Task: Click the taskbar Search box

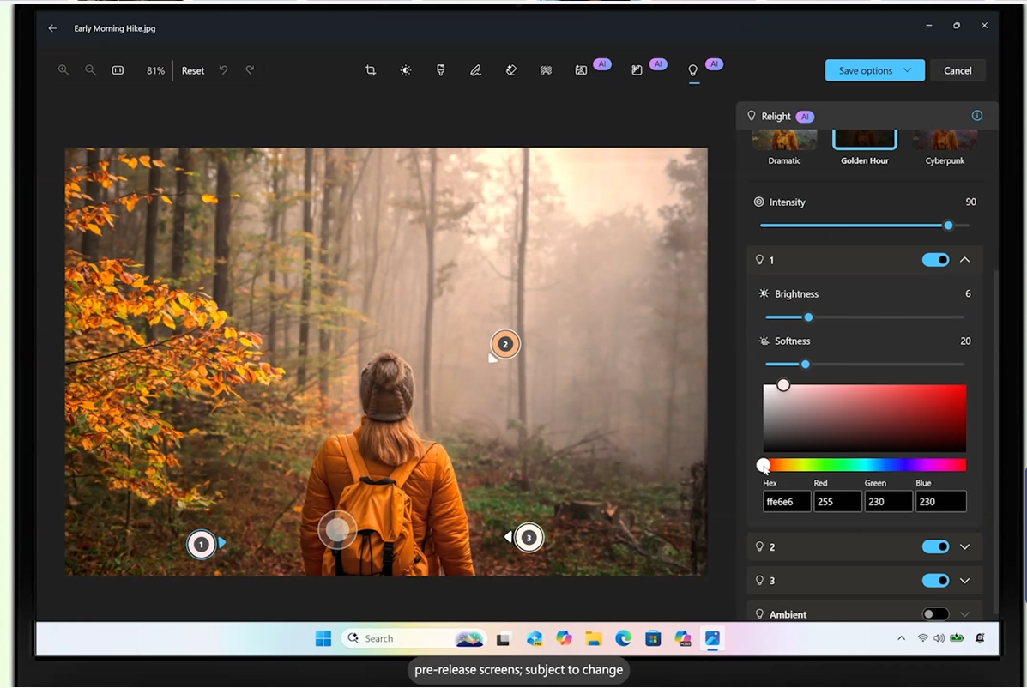Action: point(414,638)
